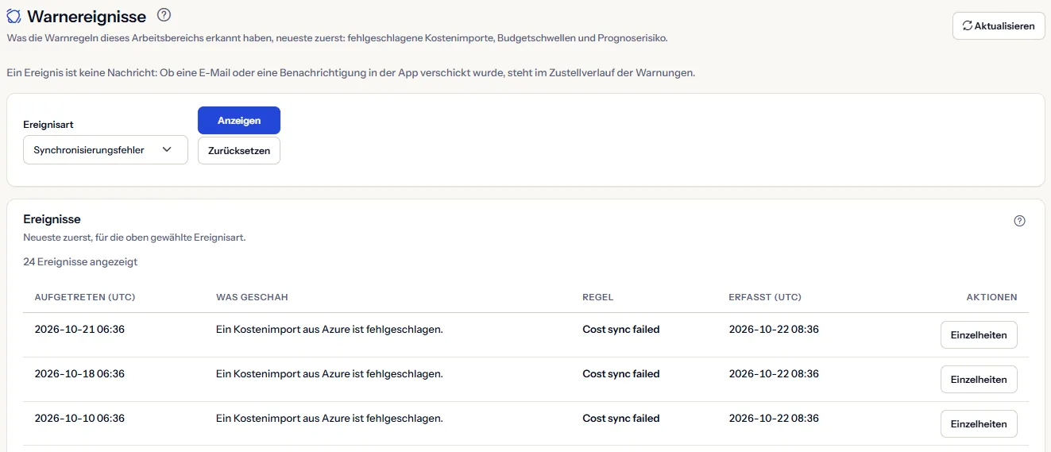Click the Ereignisse section heading

click(x=52, y=219)
